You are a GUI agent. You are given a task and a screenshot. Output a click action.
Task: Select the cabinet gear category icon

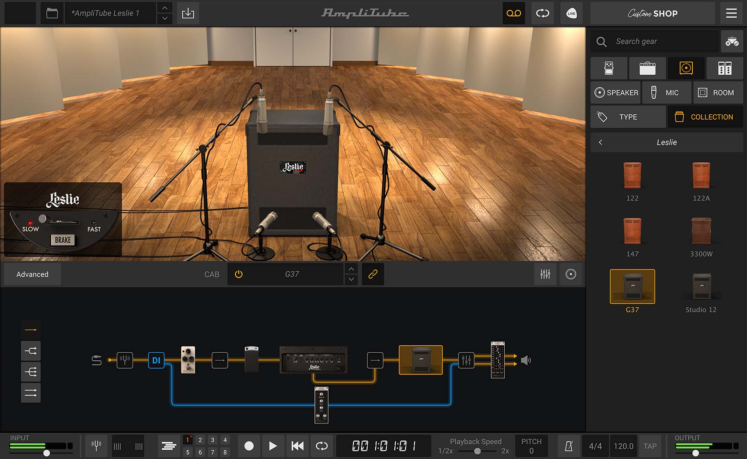pyautogui.click(x=686, y=68)
